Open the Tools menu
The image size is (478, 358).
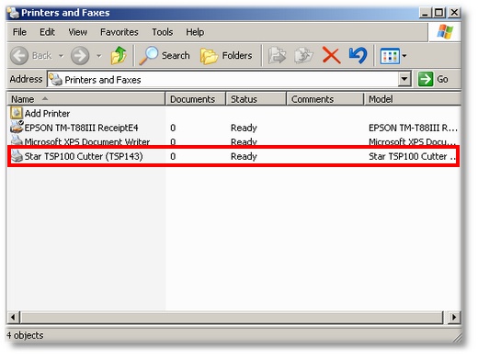click(163, 32)
